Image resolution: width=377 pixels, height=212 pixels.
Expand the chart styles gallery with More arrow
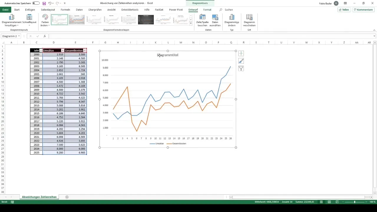click(x=191, y=23)
